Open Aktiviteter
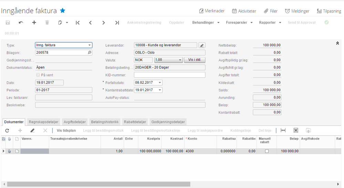This screenshot has height=188, width=344. [x=244, y=11]
